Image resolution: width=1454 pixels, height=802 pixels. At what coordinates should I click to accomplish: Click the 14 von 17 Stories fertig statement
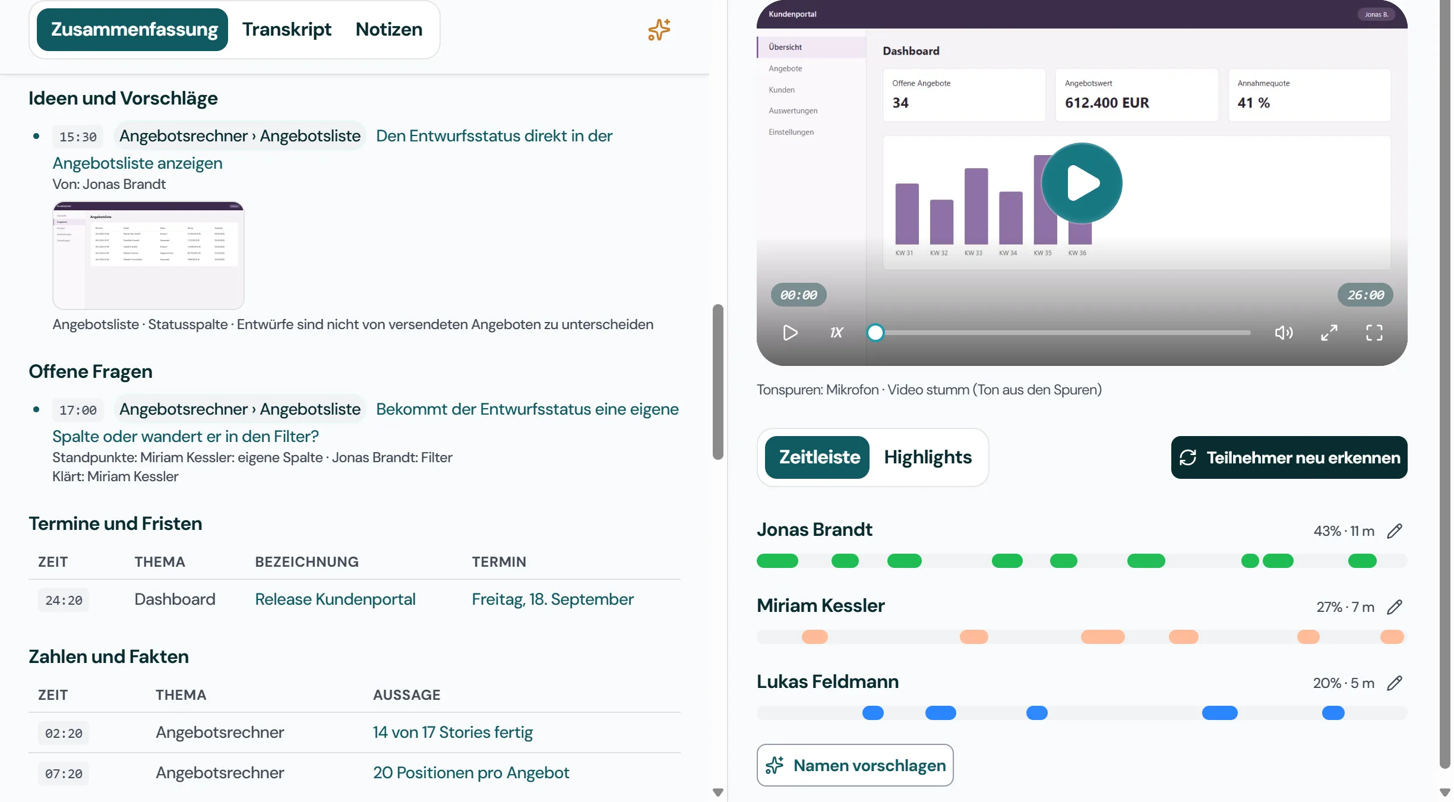point(453,732)
